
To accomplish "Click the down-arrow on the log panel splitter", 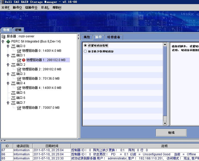I will pyautogui.click(x=5, y=141).
